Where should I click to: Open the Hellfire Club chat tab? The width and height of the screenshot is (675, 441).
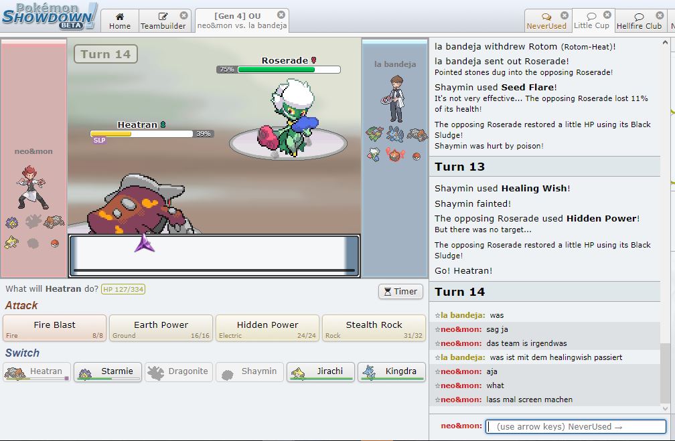coord(639,21)
